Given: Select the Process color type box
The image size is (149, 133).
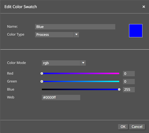Looking at the screenshot, I should pos(54,34).
